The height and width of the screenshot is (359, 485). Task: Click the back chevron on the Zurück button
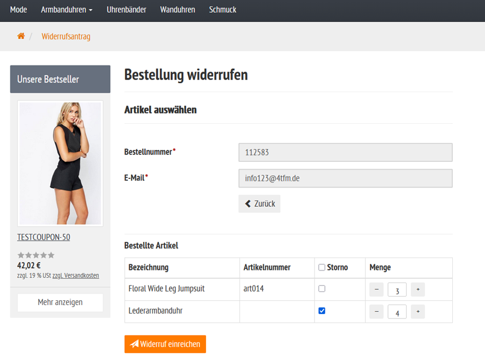[246, 203]
